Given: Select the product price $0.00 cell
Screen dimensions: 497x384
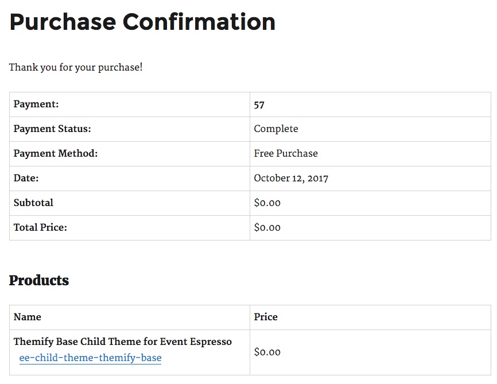Looking at the screenshot, I should [370, 352].
